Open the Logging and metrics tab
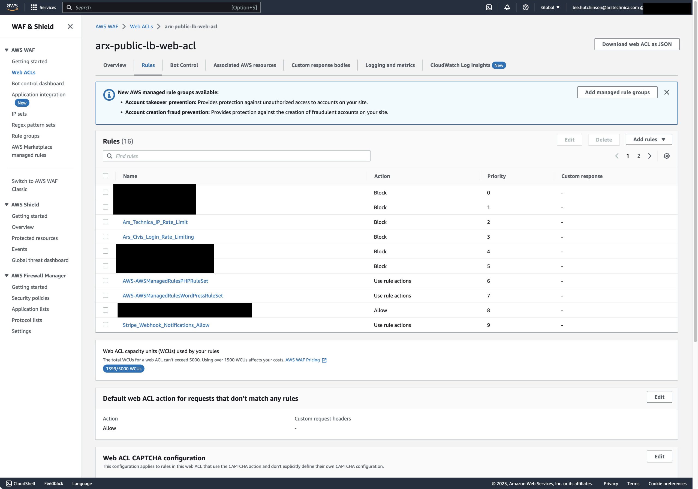The height and width of the screenshot is (489, 698). 390,65
